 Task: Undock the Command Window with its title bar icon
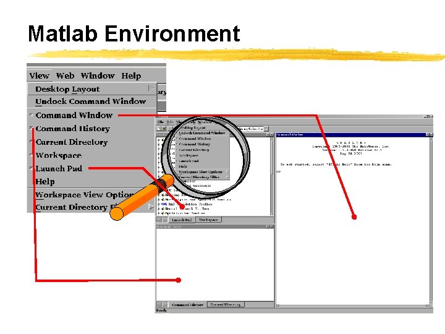click(428, 135)
